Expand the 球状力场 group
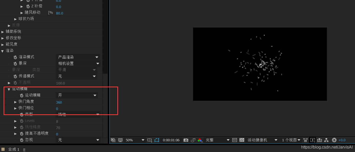This screenshot has width=355, height=152. [16, 19]
